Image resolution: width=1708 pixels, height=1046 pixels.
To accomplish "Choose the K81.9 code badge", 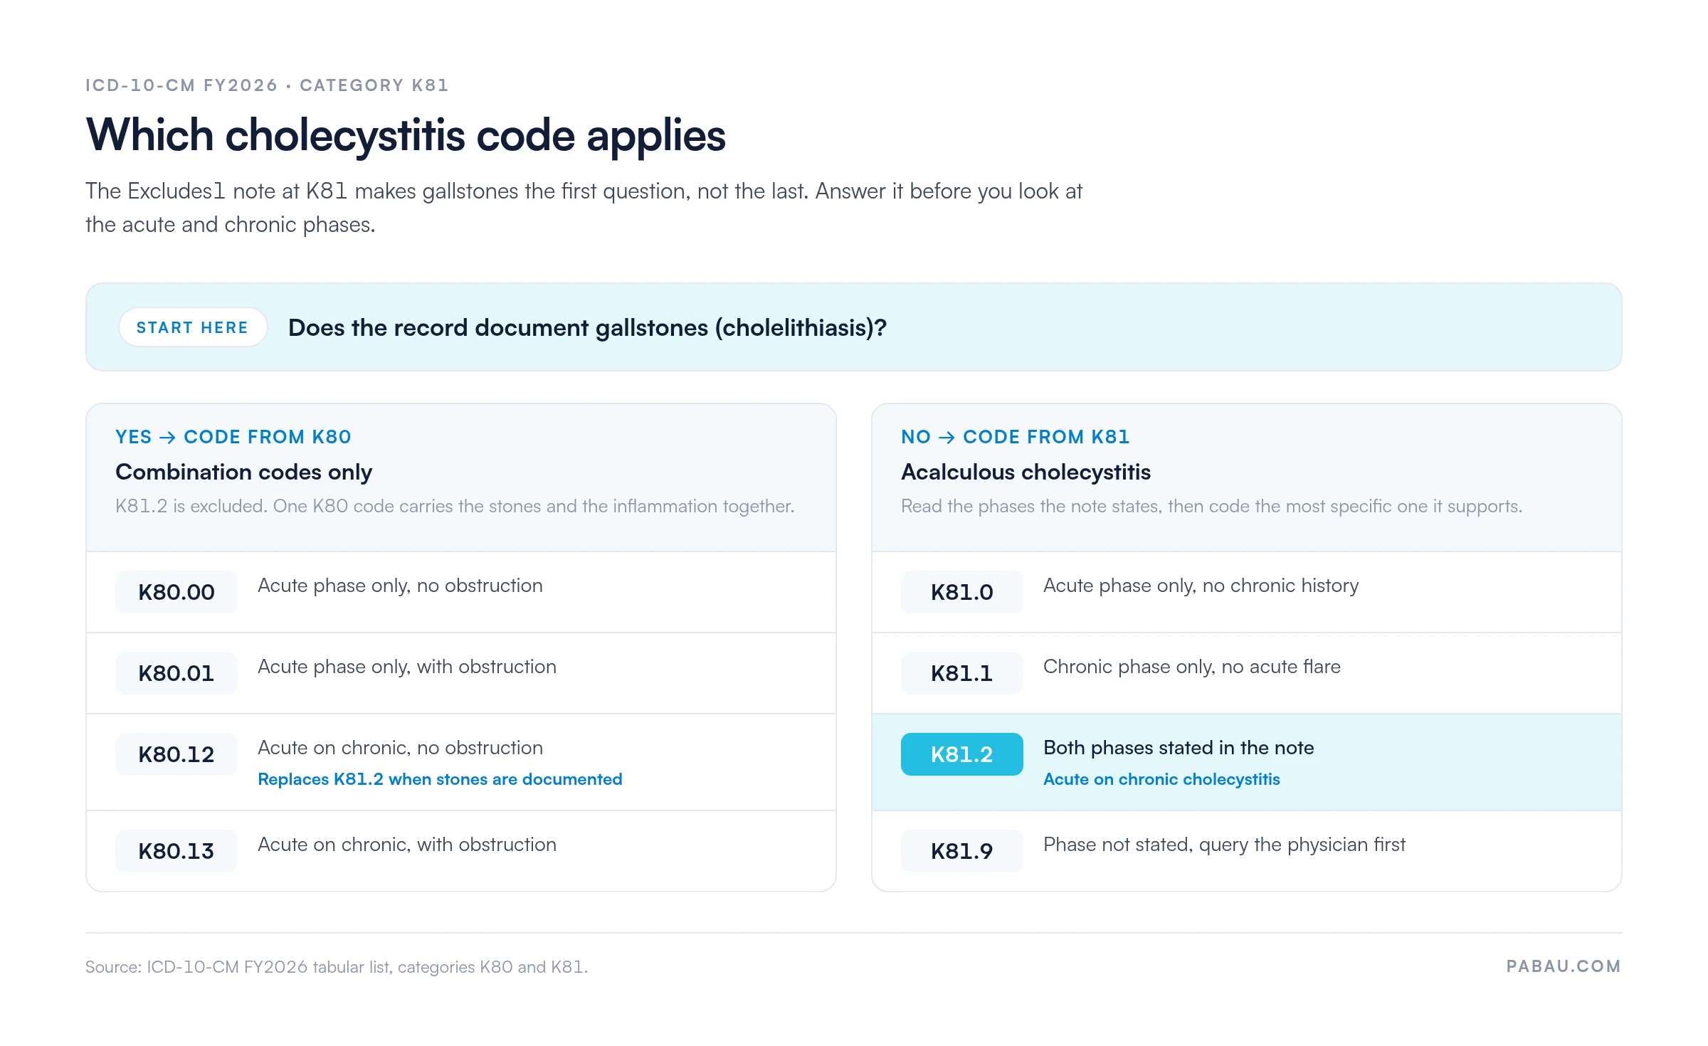I will [x=962, y=851].
